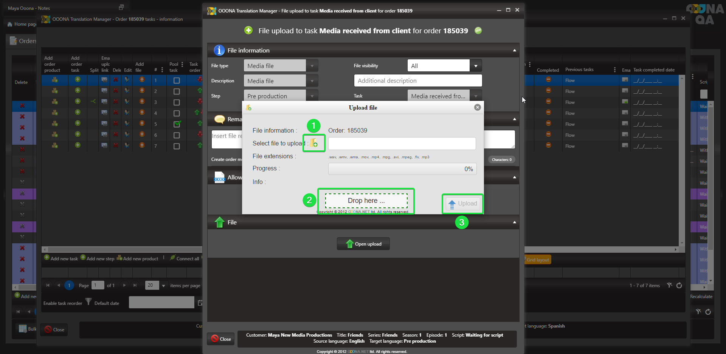Click the folder icon to select upload file
Image resolution: width=726 pixels, height=354 pixels.
[x=314, y=143]
